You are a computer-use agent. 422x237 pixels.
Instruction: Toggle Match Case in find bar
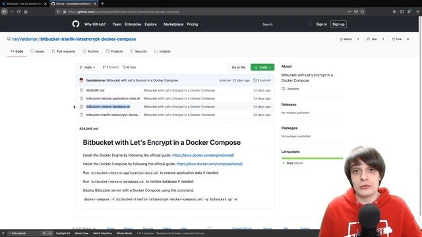click(81, 233)
